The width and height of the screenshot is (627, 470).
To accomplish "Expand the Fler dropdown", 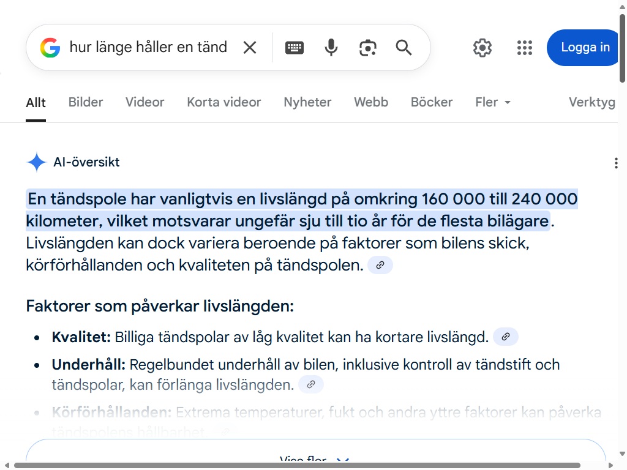I will point(493,102).
